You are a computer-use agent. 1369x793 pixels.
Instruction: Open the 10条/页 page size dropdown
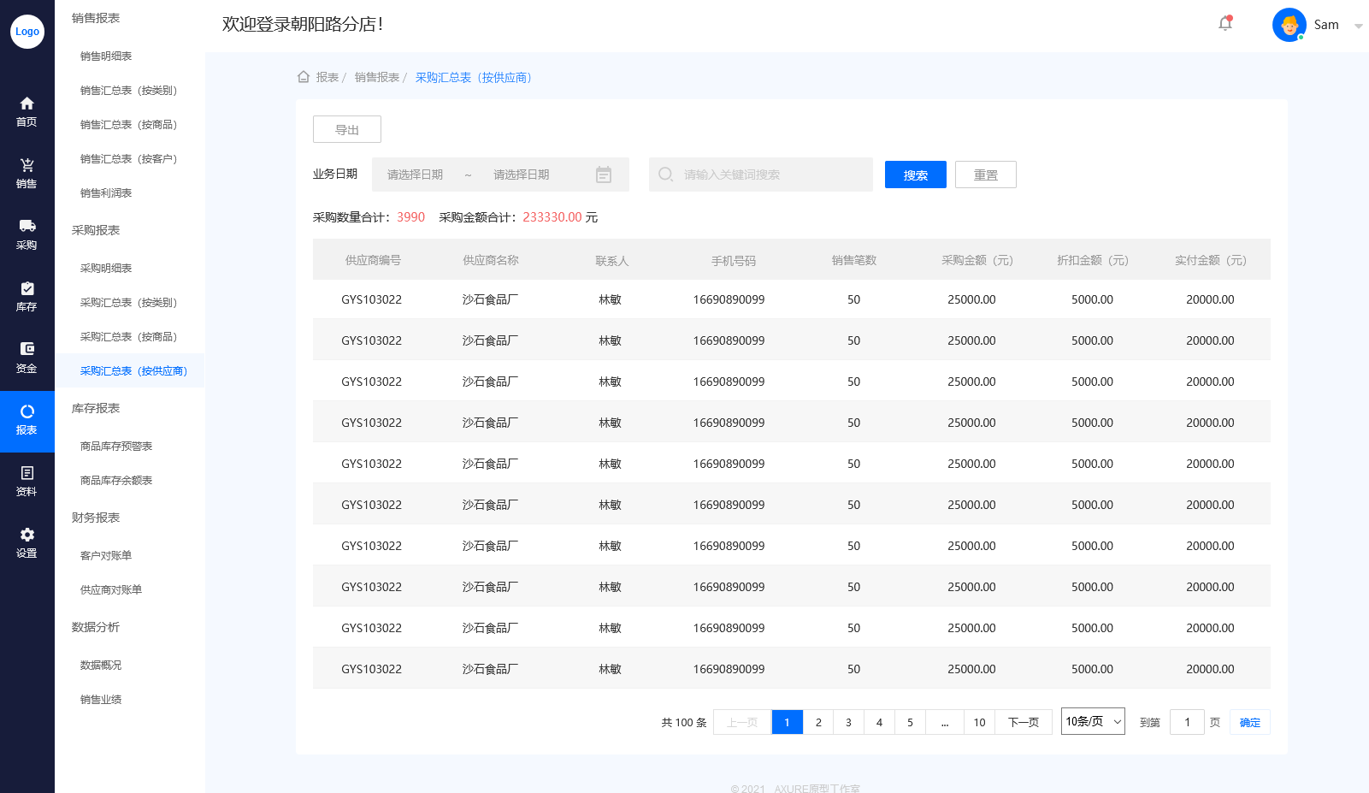point(1093,721)
